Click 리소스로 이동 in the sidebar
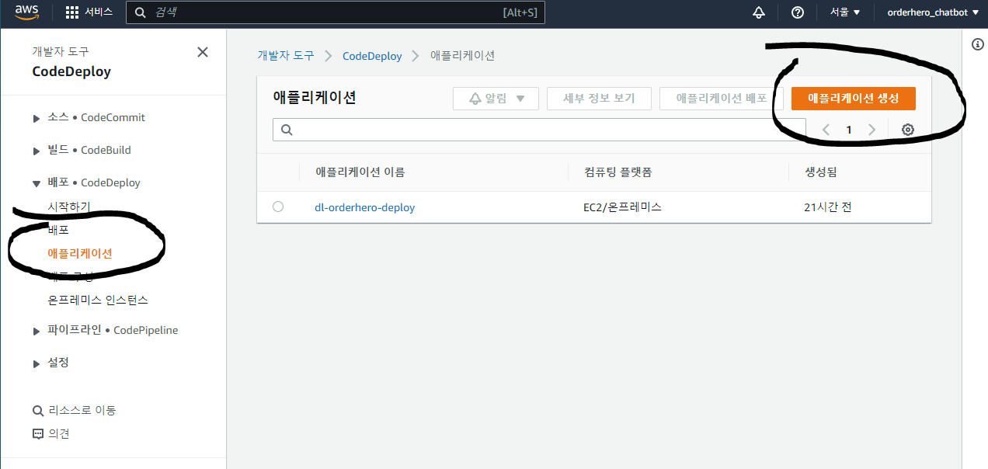This screenshot has height=469, width=988. pyautogui.click(x=74, y=410)
